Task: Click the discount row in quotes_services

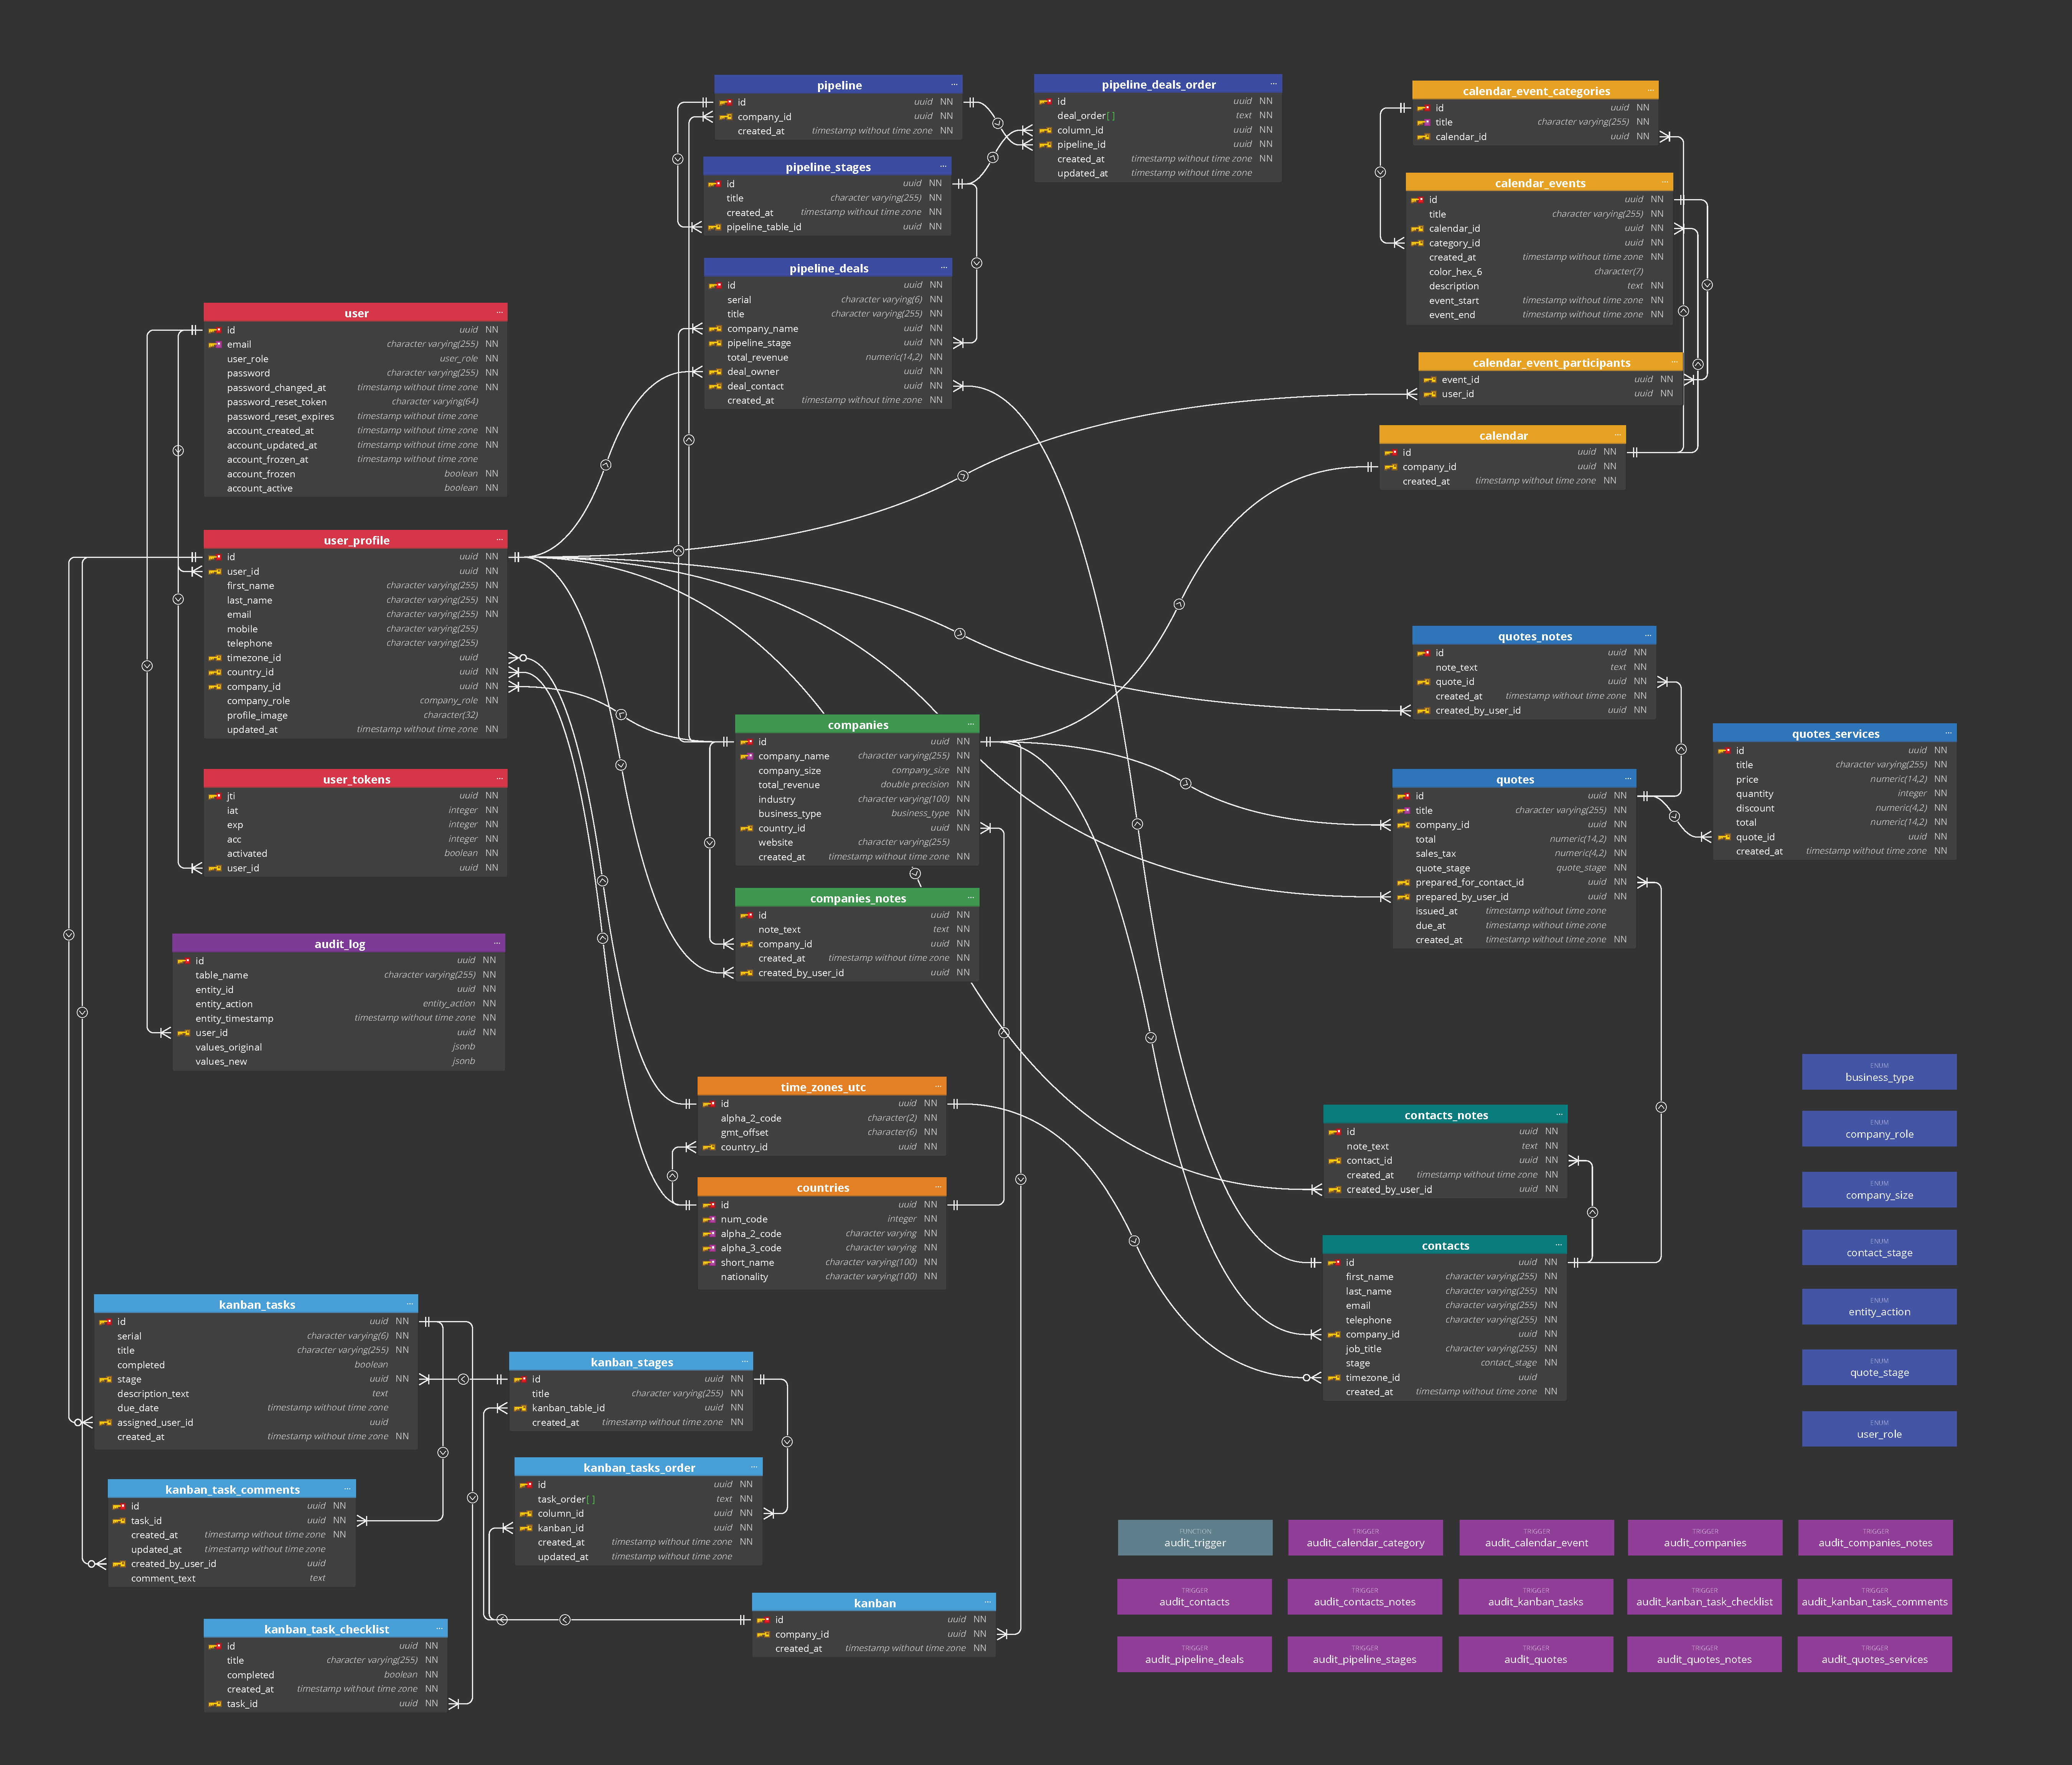Action: pyautogui.click(x=1834, y=808)
